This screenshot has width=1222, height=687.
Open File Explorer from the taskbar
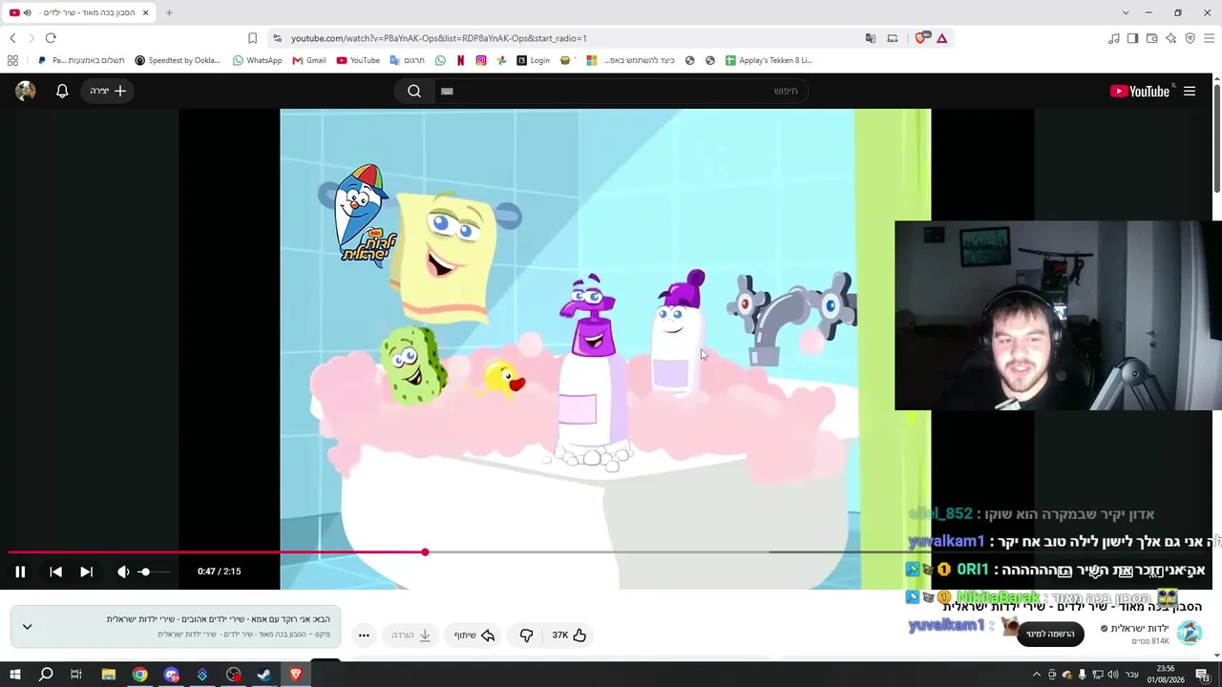pos(109,675)
